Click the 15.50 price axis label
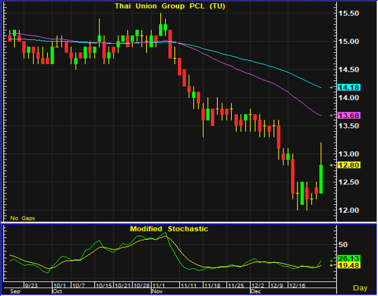Screen dimensions: 378x296 point(349,14)
